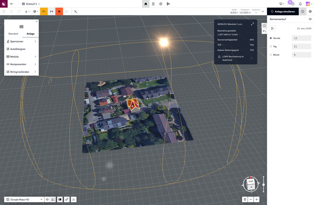314x205 pixels.
Task: Click the vertical tilt slider handle
Action: click(263, 185)
